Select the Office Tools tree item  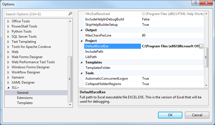coord(21,21)
